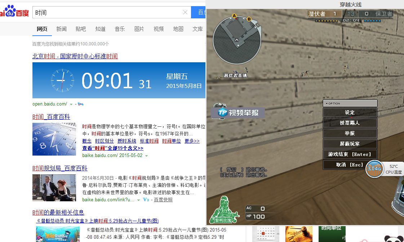Image resolution: width=404 pixels, height=242 pixels.
Task: Open the 授时系统 sub-link
Action: [x=127, y=141]
